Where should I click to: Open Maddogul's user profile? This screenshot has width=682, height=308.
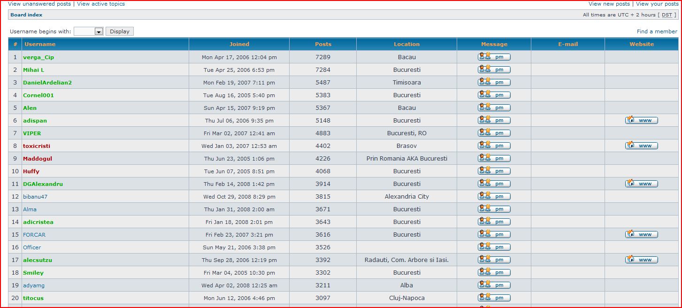point(38,159)
